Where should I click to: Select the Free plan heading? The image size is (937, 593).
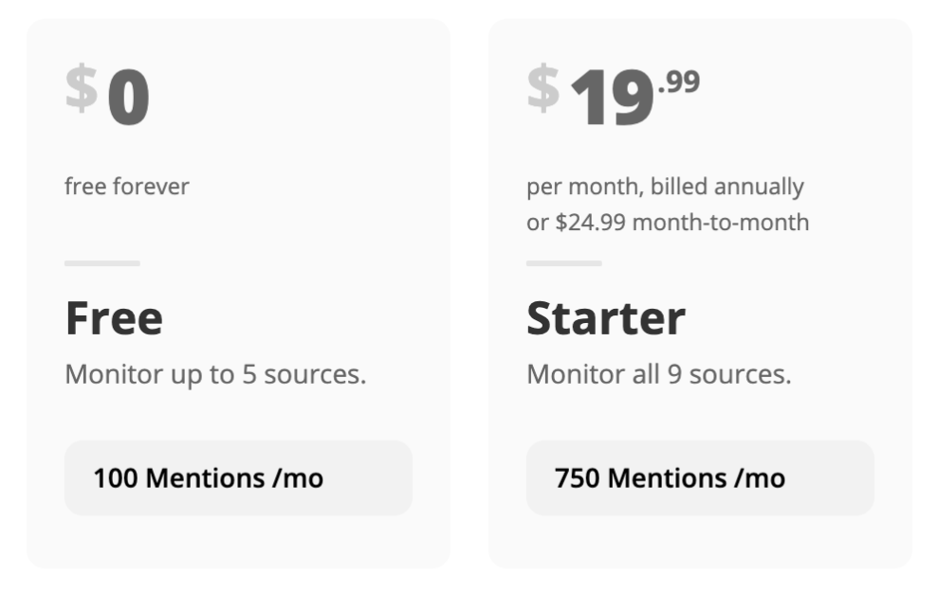(x=114, y=318)
